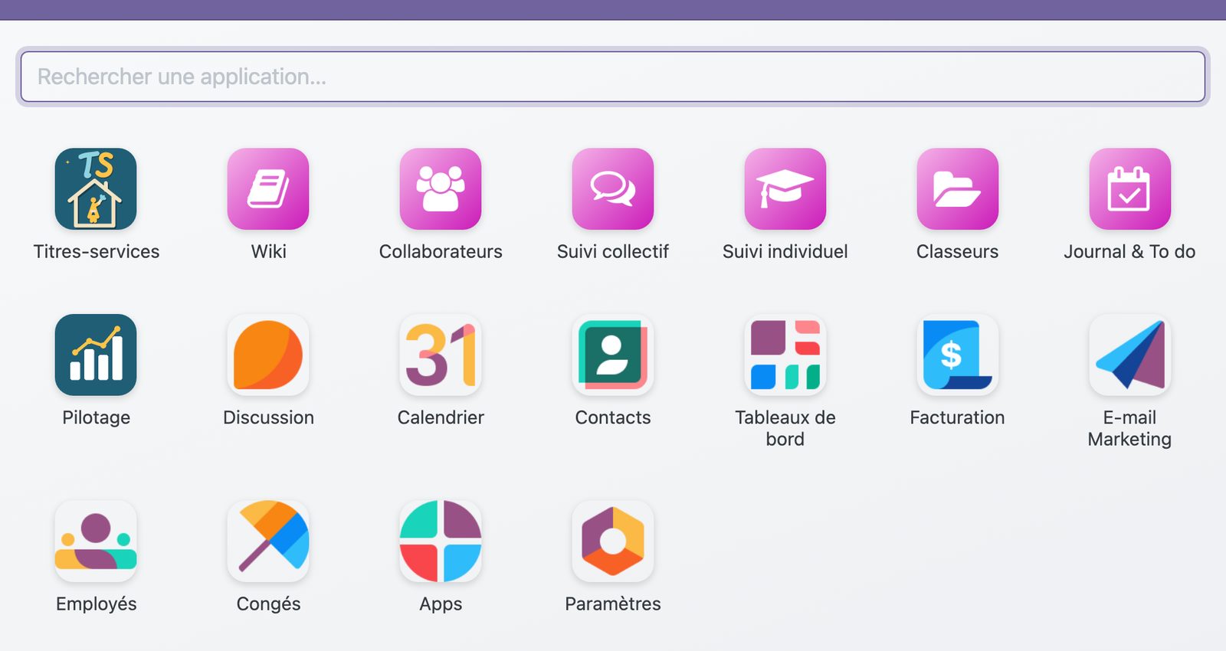Launch the Calendrier app
The height and width of the screenshot is (651, 1226).
[441, 355]
